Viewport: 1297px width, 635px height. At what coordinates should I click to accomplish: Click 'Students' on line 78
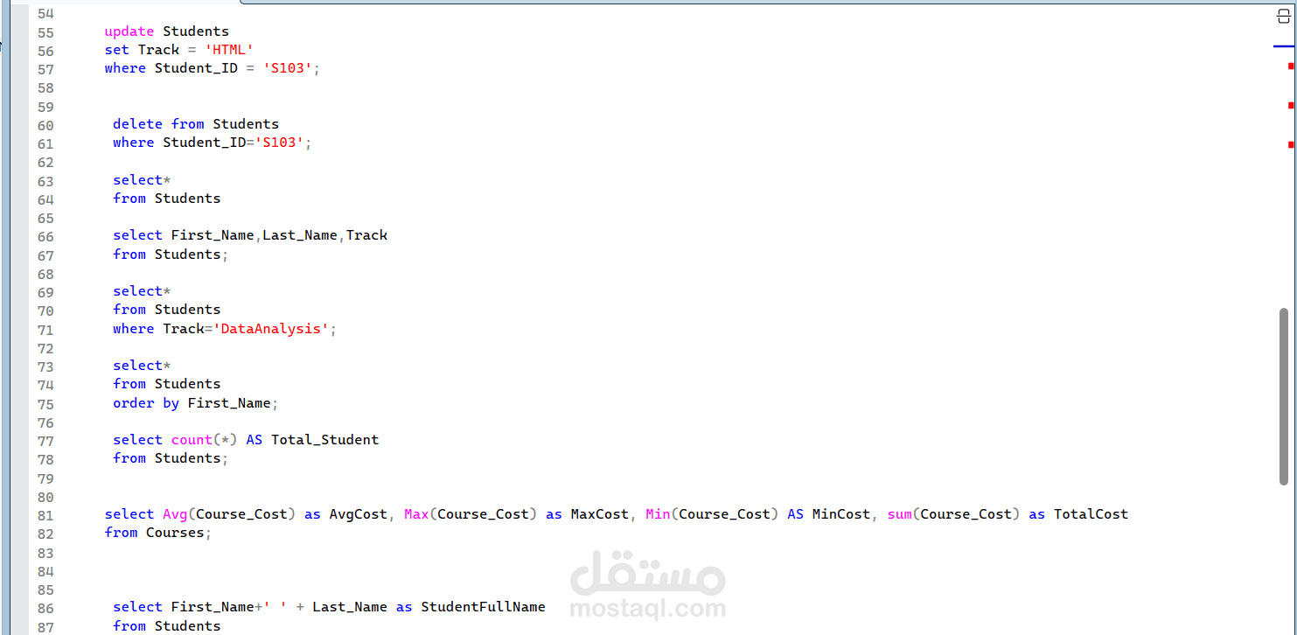click(x=187, y=458)
